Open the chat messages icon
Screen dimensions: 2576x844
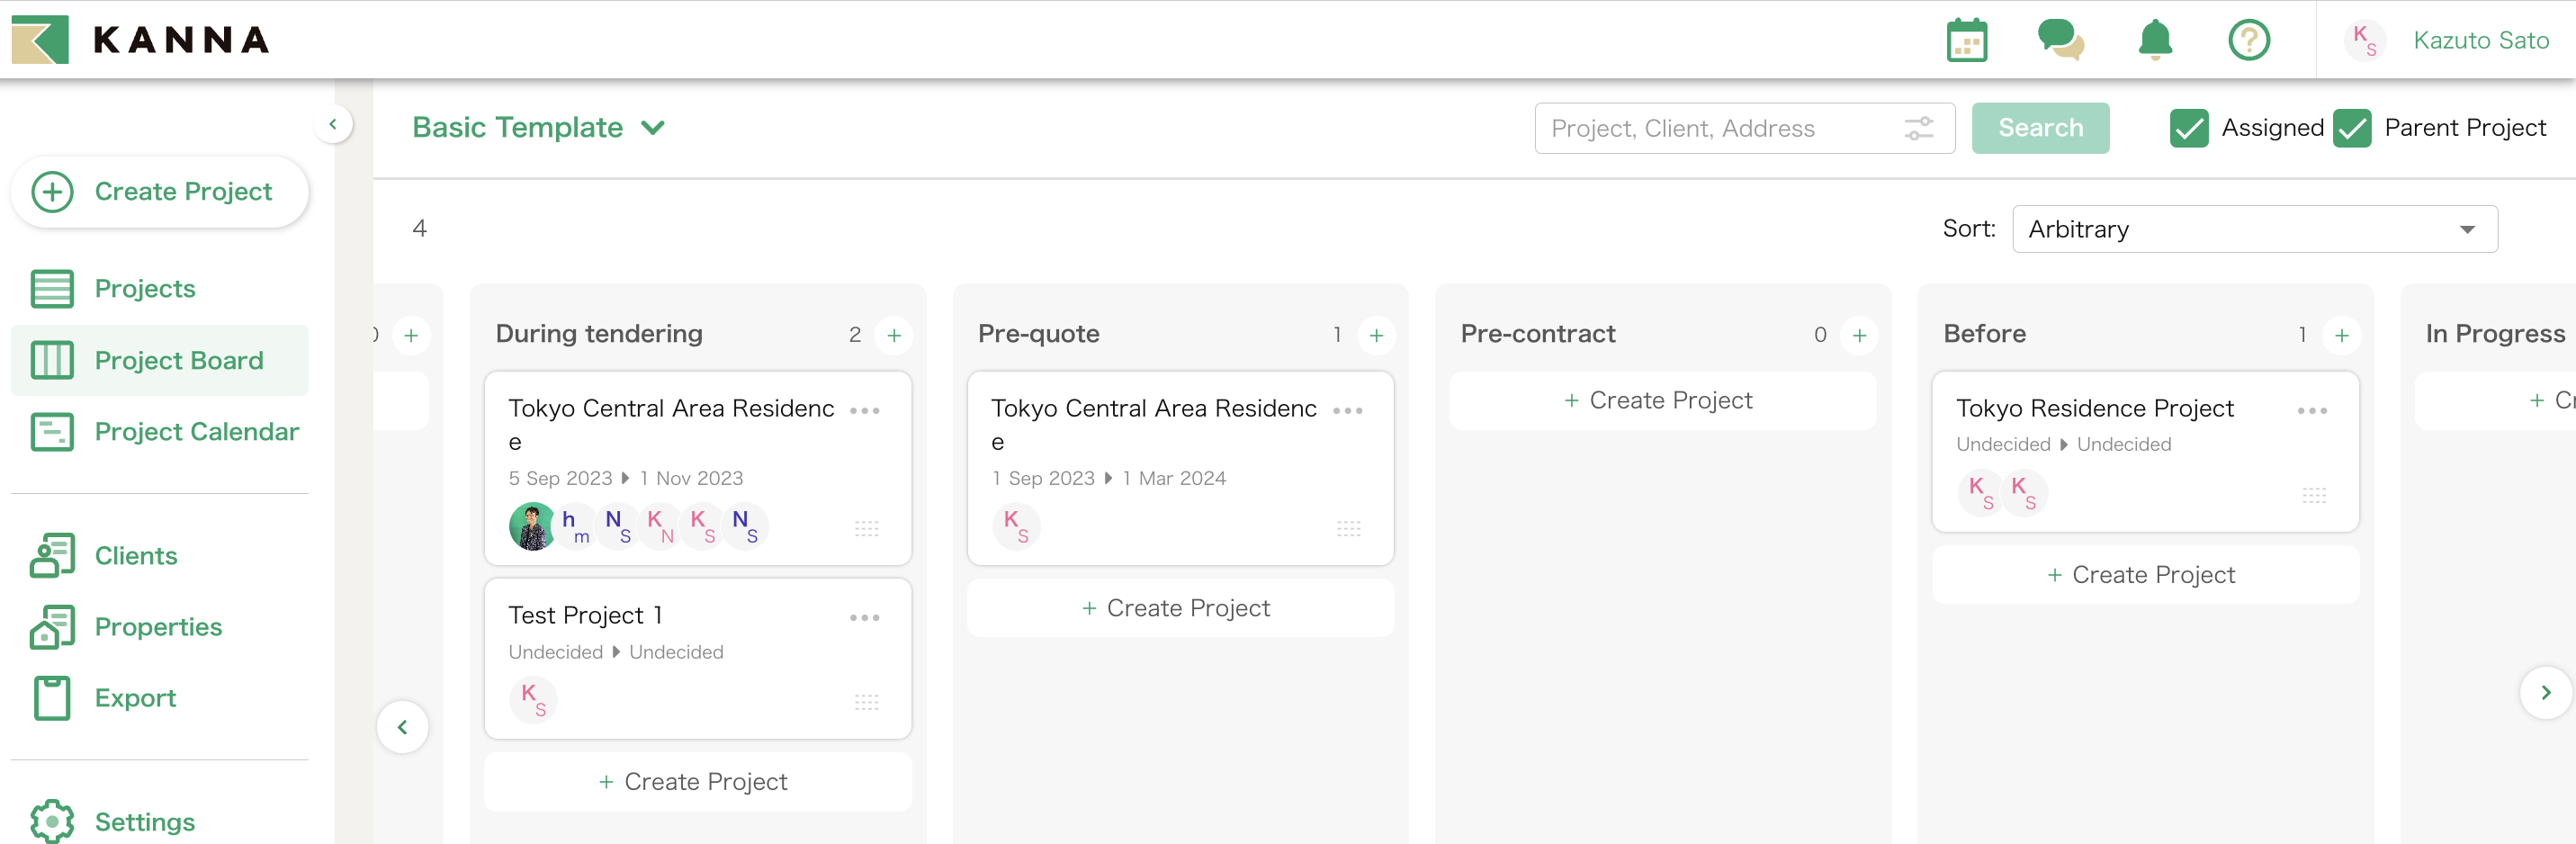pos(2060,41)
